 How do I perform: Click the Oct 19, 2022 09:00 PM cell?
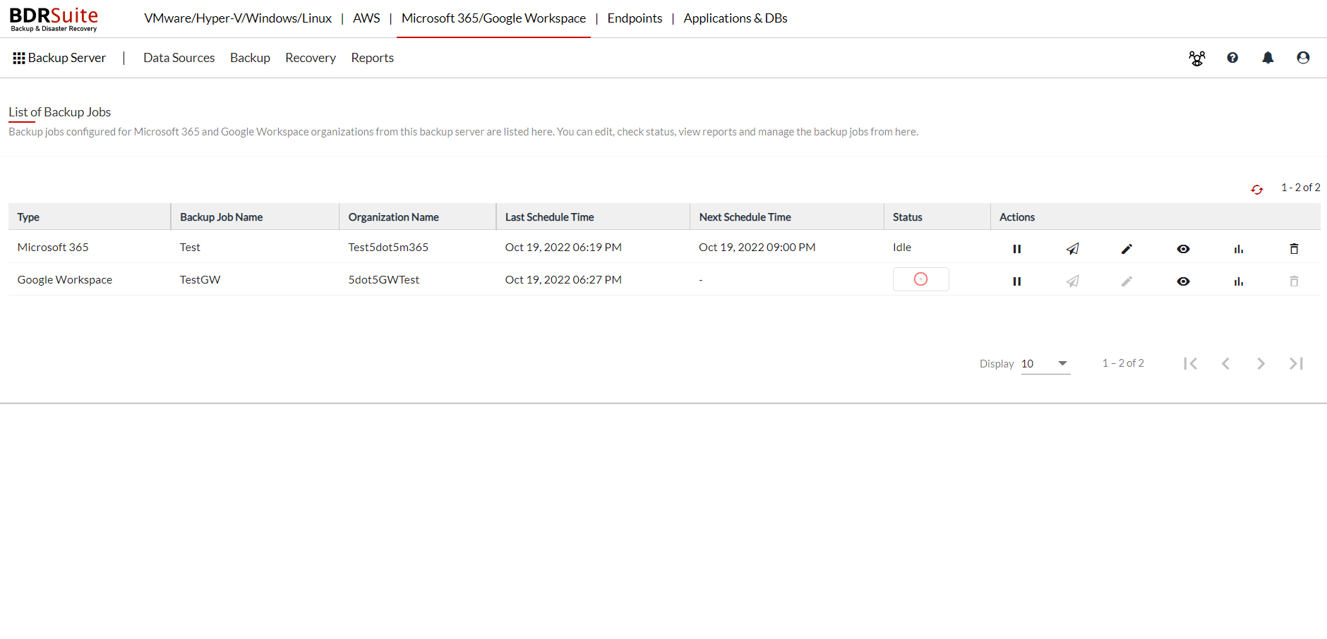click(757, 248)
